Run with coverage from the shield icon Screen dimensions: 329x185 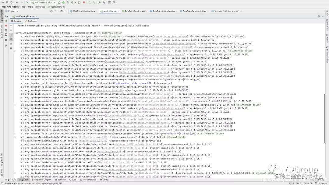pyautogui.click(x=68, y=2)
